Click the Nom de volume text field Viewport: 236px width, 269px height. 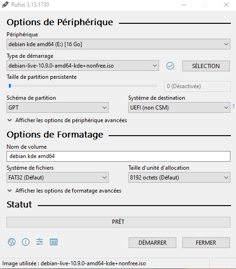[118, 156]
